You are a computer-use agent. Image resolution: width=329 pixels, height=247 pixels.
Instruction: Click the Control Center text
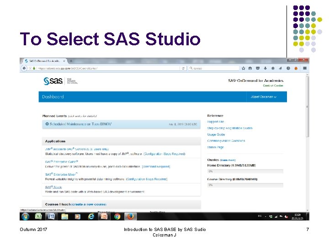tap(273, 86)
